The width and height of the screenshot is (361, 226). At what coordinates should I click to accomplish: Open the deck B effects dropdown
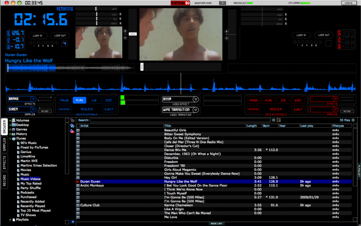[335, 99]
